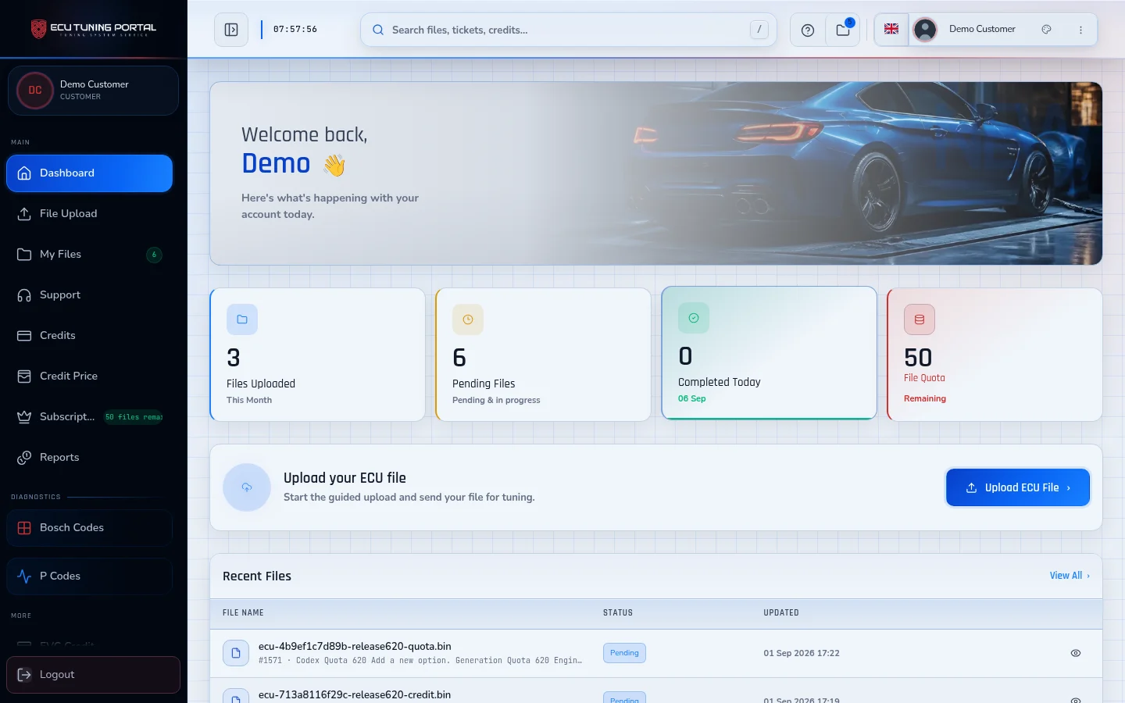Open the theme palette icon
The image size is (1125, 703).
[x=1046, y=29]
